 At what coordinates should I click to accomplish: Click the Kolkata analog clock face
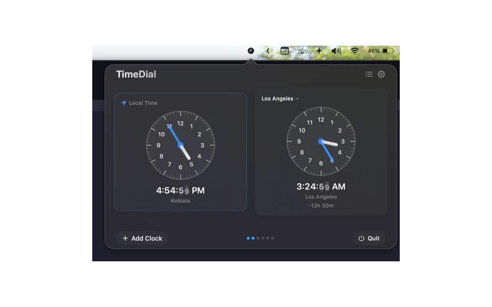click(x=181, y=145)
